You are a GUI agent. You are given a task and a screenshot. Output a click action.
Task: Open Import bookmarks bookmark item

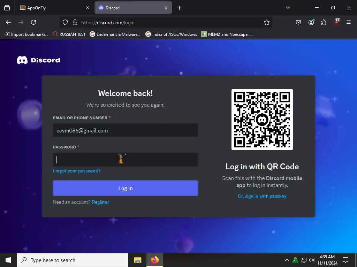pos(26,34)
